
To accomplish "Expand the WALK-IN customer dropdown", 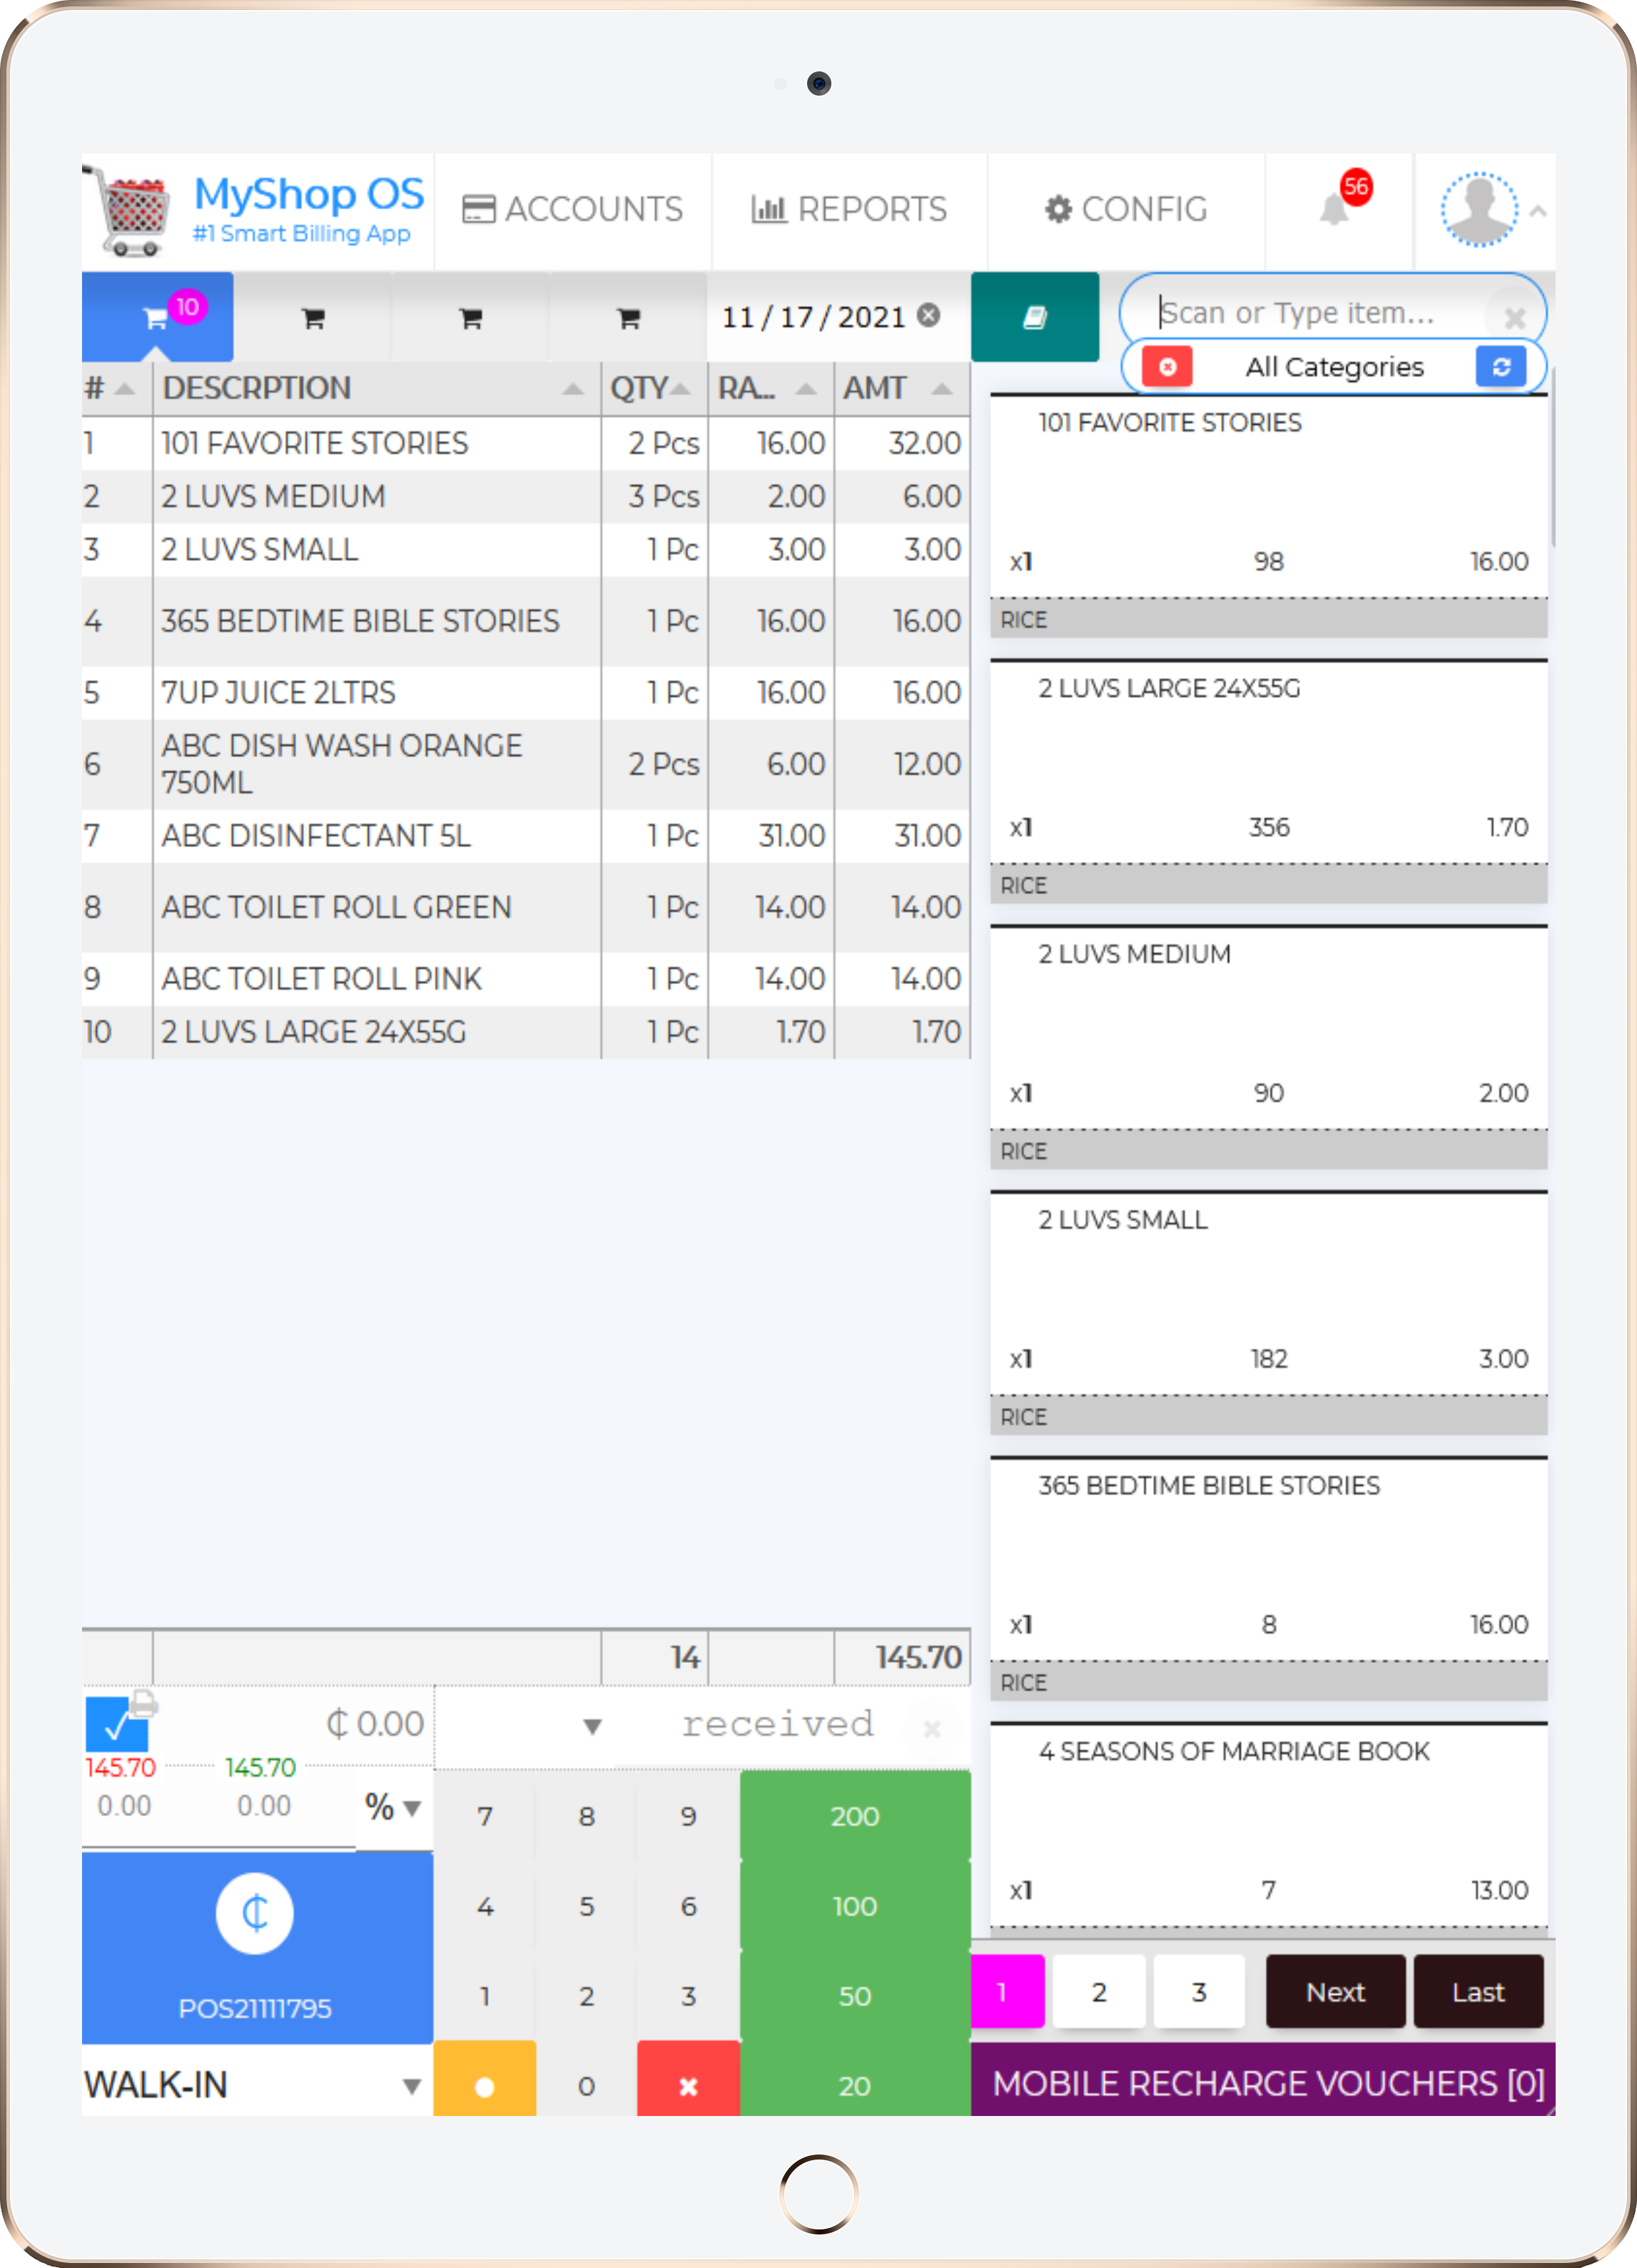I will pyautogui.click(x=411, y=2086).
